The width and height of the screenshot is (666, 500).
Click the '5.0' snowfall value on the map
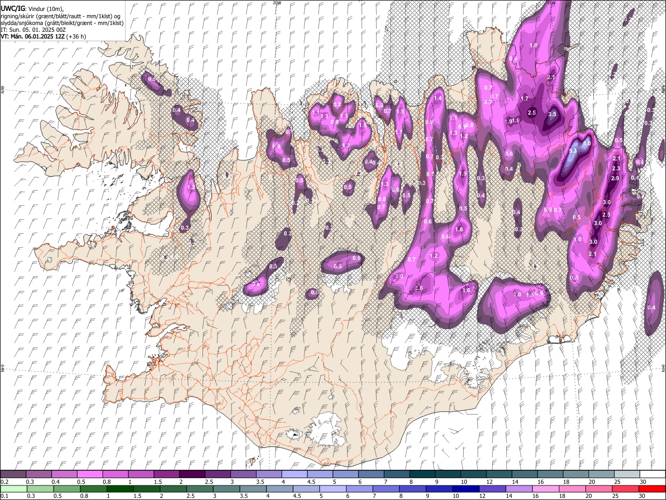point(587,143)
